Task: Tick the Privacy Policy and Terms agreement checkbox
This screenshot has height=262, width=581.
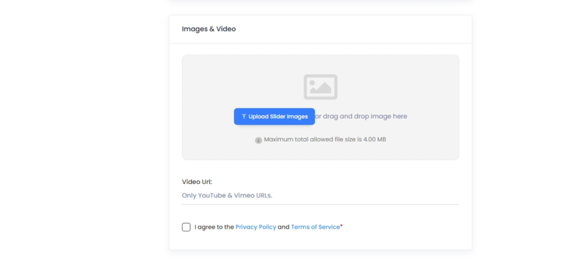Action: [x=186, y=227]
